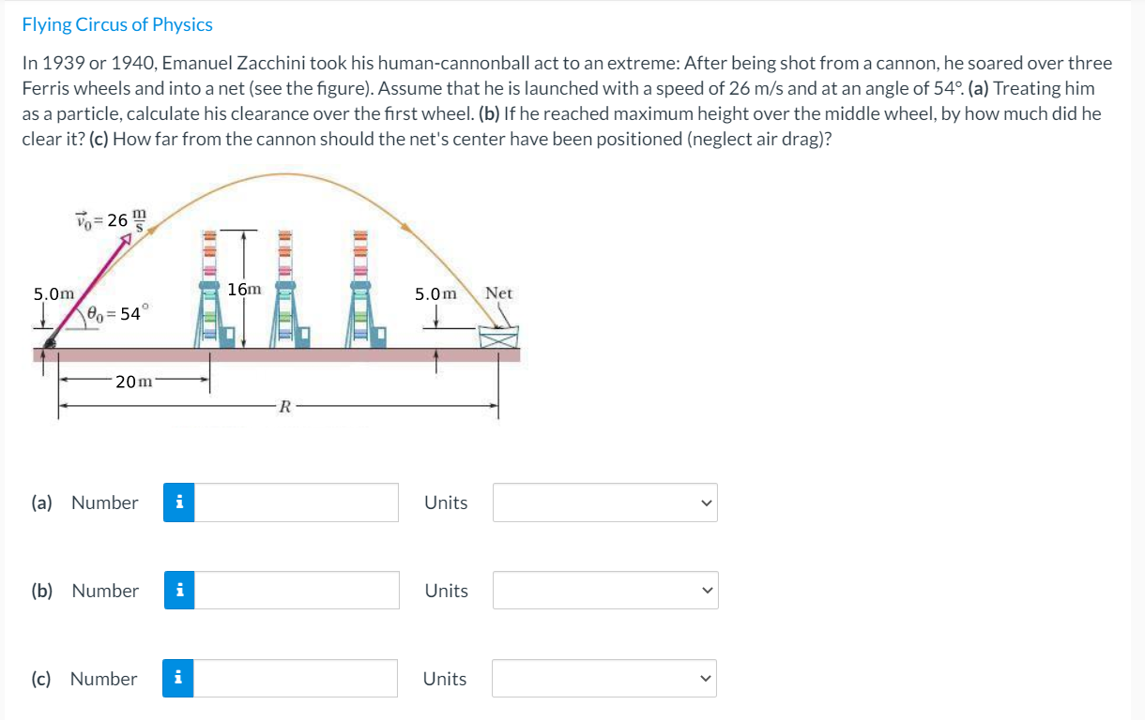Image resolution: width=1145 pixels, height=720 pixels.
Task: Open the Flying Circus of Physics link
Action: [116, 23]
